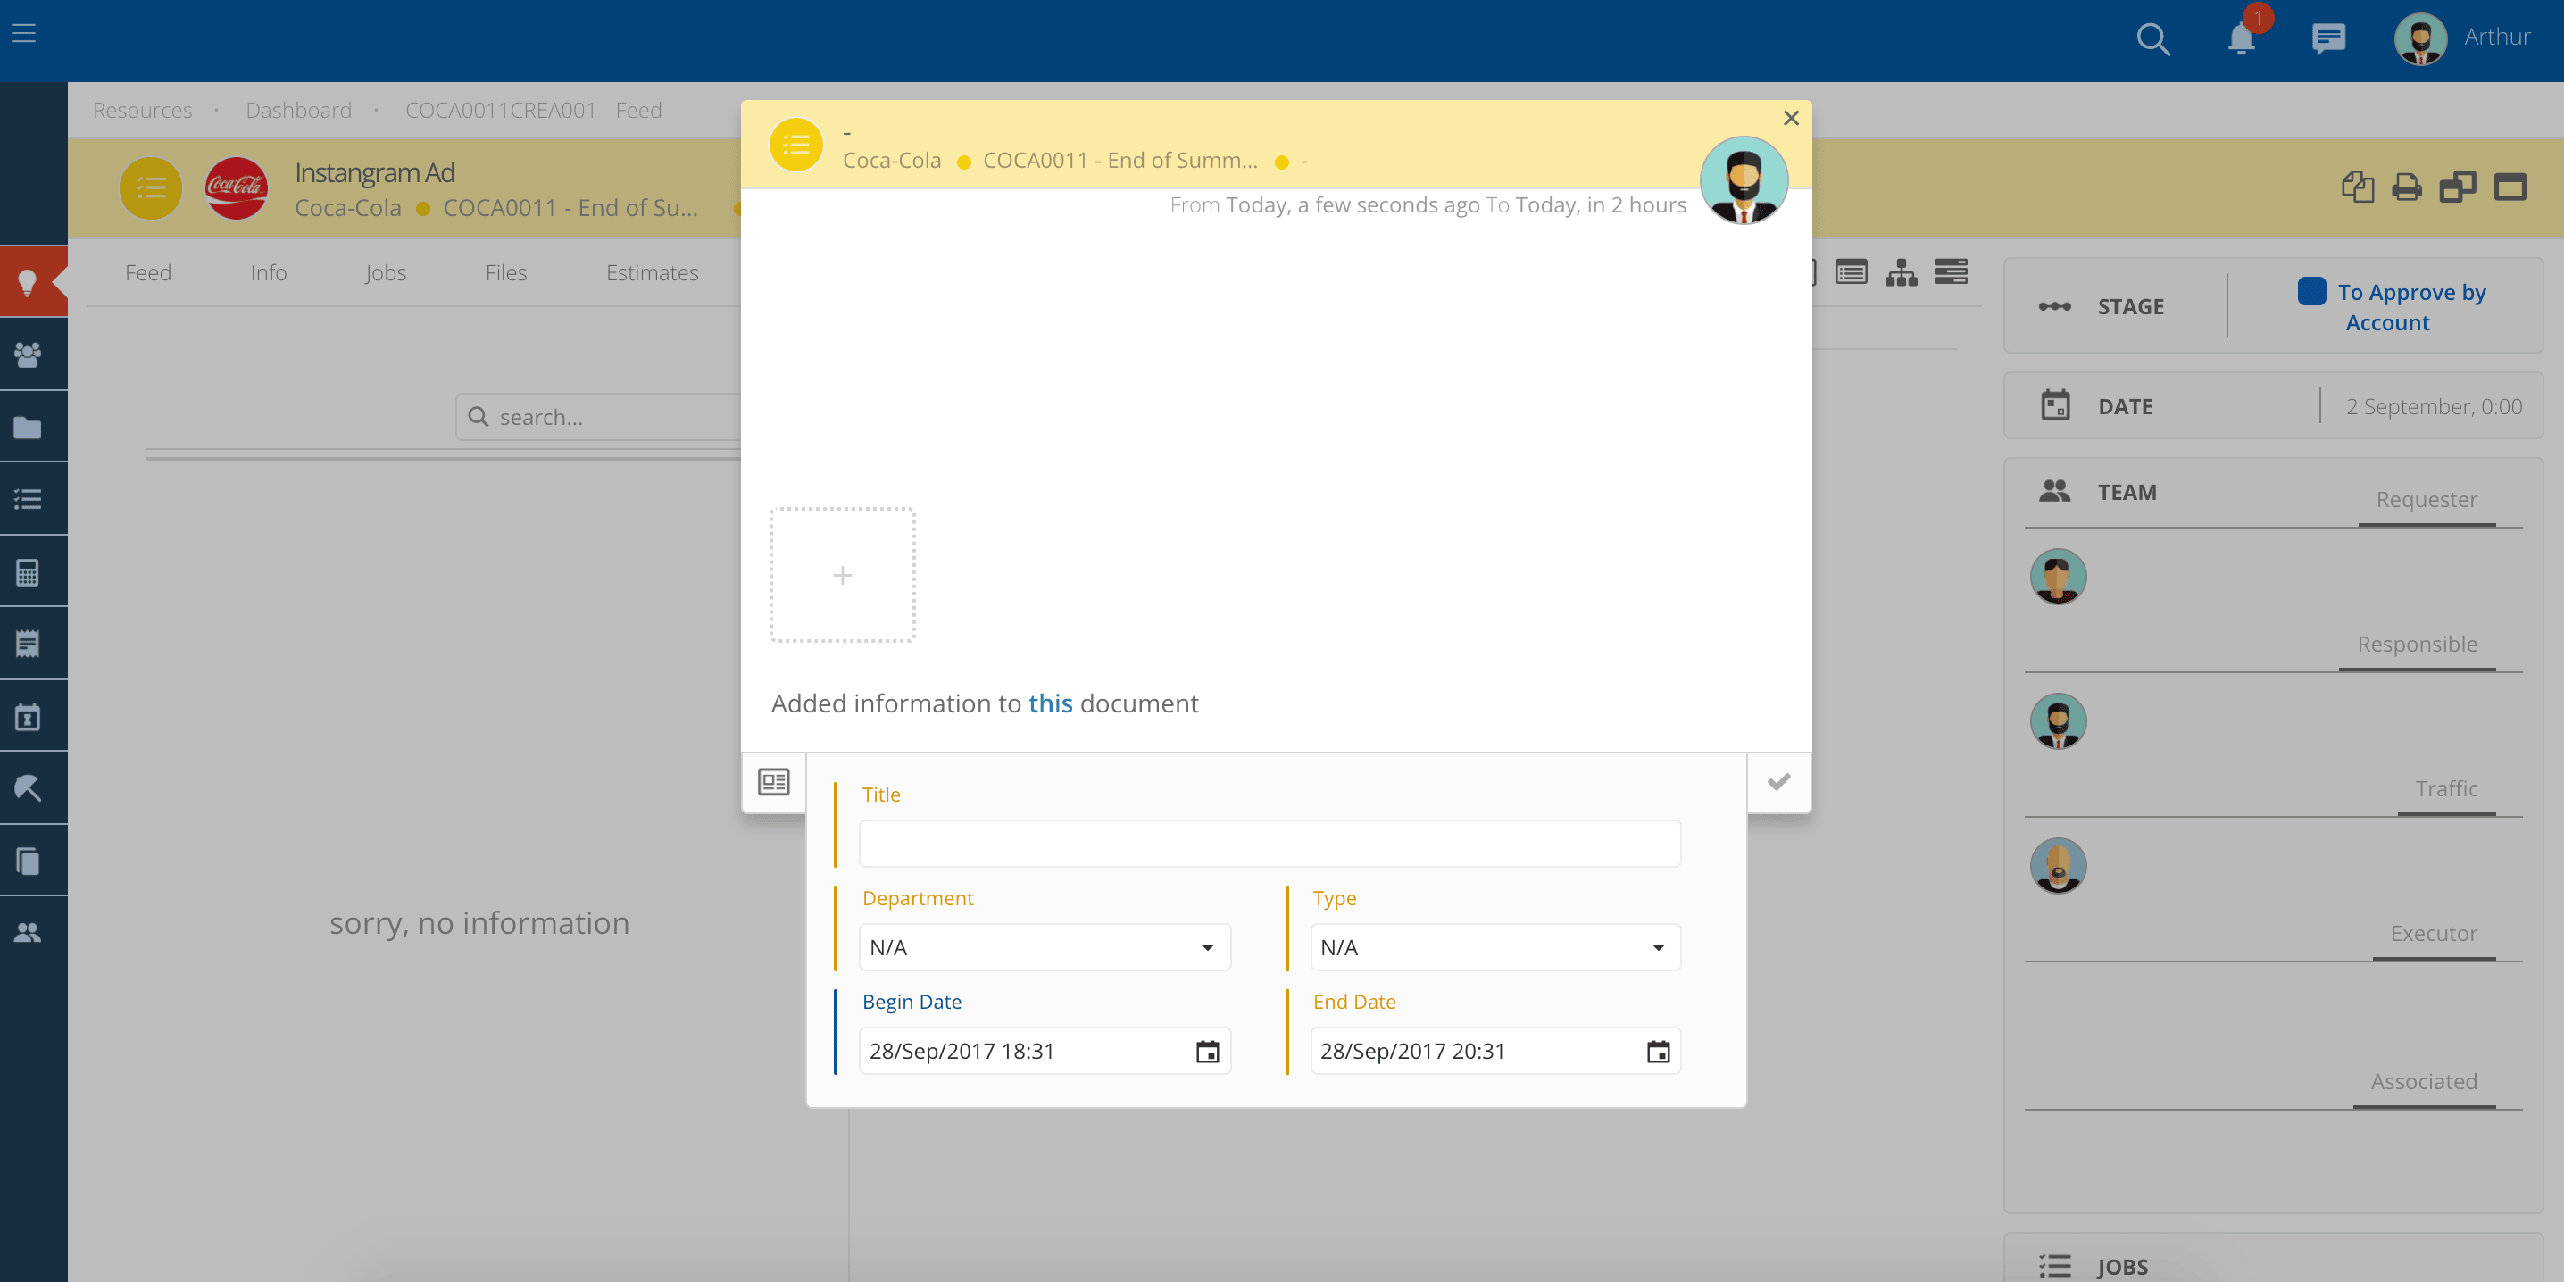Click the print icon
Viewport: 2564px width, 1282px height.
2406,186
